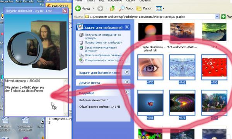Expand the Другие места section
Screen dimensions: 232x139
[127, 82]
